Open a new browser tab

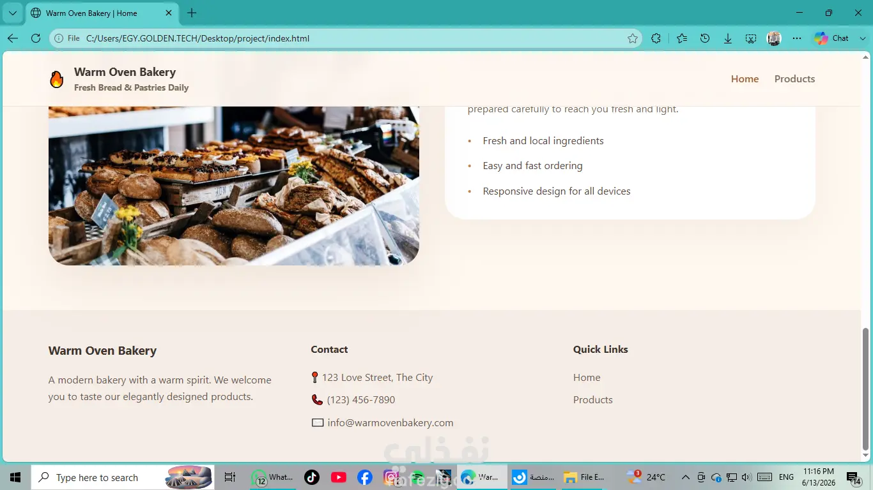tap(192, 13)
